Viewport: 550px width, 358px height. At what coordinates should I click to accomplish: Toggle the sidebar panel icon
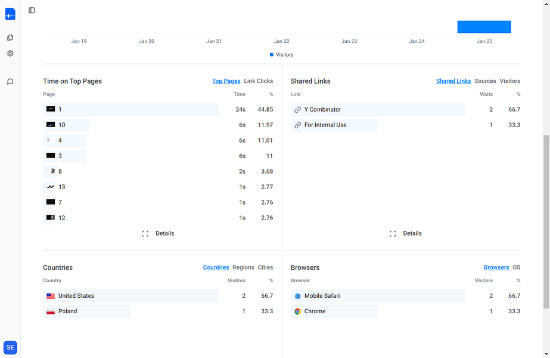point(32,10)
